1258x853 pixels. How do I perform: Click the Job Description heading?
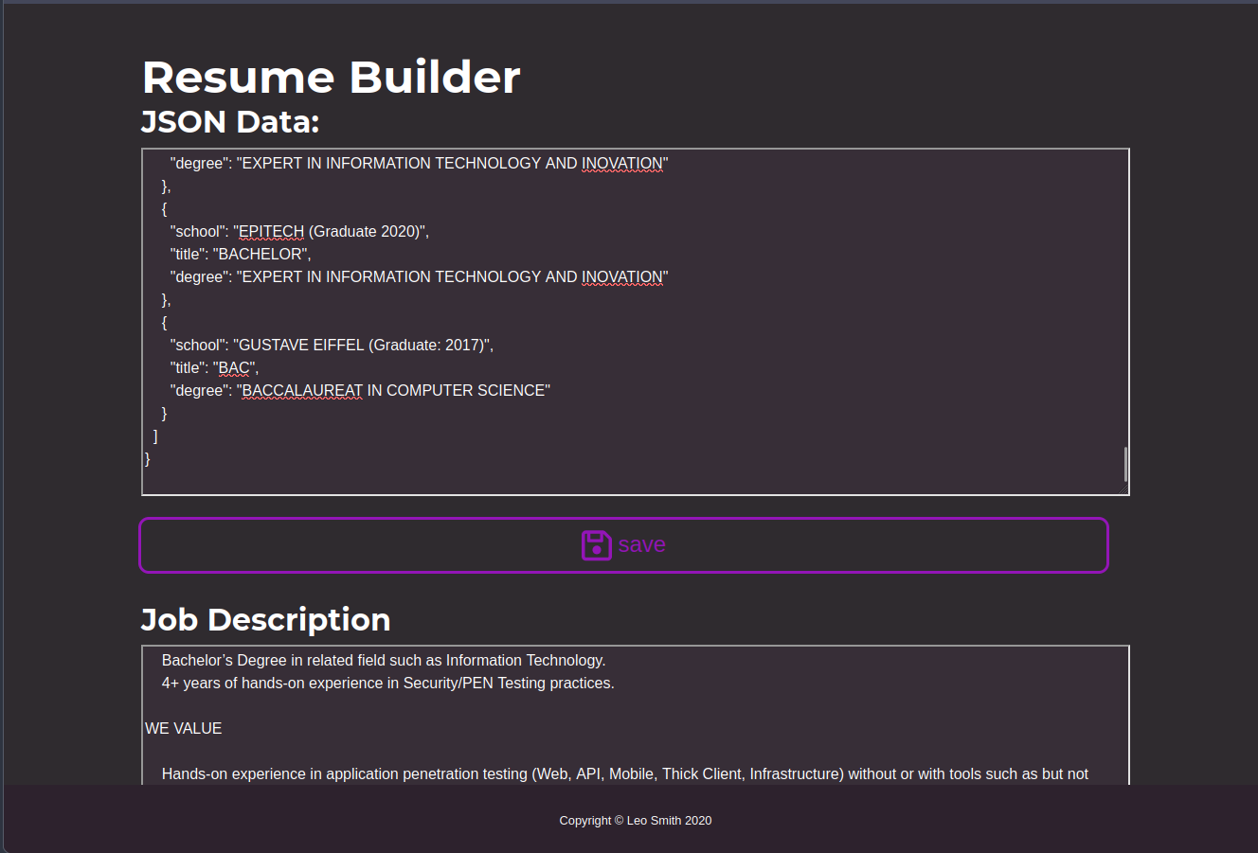[x=265, y=619]
